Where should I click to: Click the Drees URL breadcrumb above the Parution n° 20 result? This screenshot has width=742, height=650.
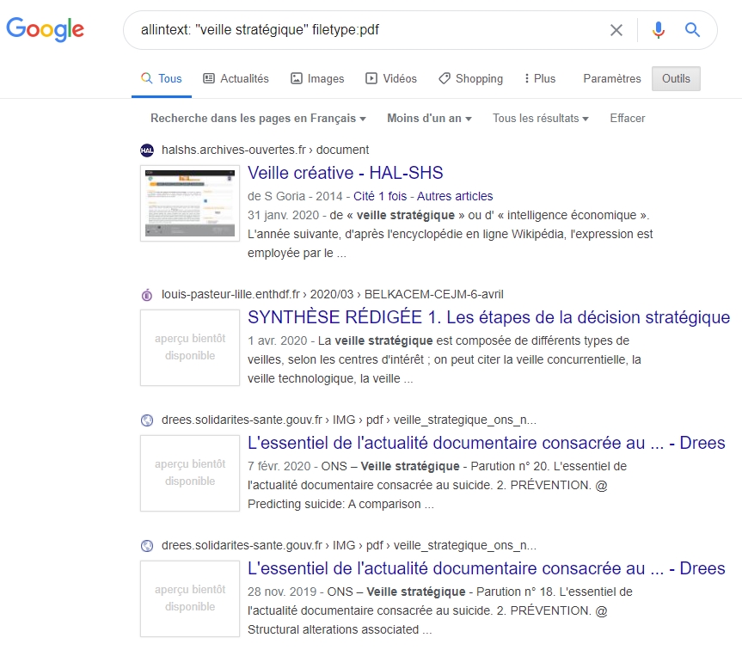click(x=349, y=420)
